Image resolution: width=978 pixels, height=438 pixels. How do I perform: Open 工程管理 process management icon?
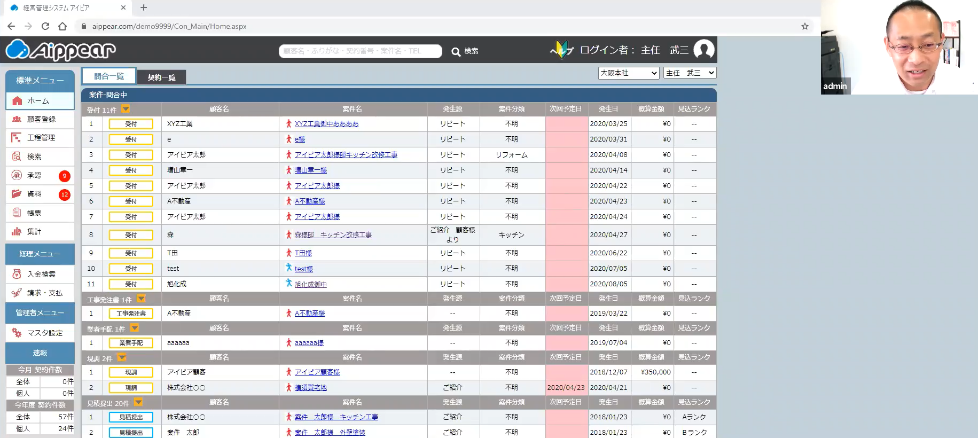[x=17, y=138]
